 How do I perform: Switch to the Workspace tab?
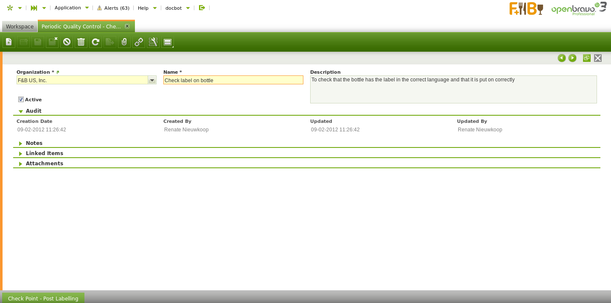(20, 26)
